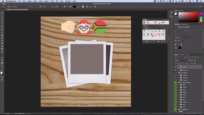Image resolution: width=204 pixels, height=115 pixels.
Task: Toggle visibility of Picture 3 group
Action: point(175,80)
